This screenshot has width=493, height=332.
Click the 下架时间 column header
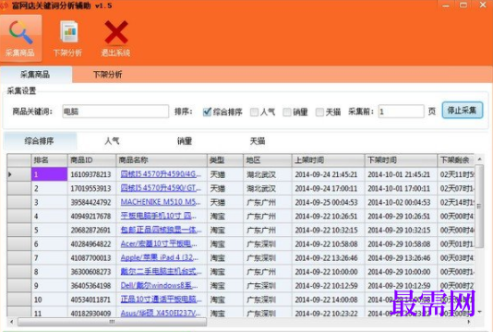point(401,160)
